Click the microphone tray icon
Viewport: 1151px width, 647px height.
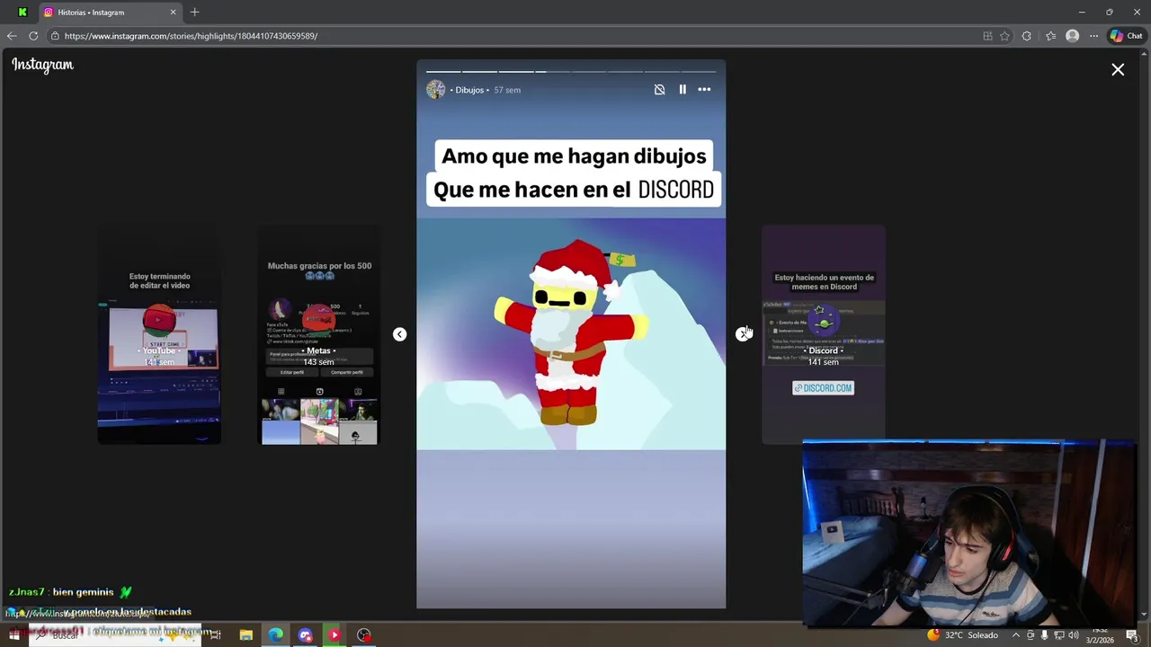[1044, 634]
